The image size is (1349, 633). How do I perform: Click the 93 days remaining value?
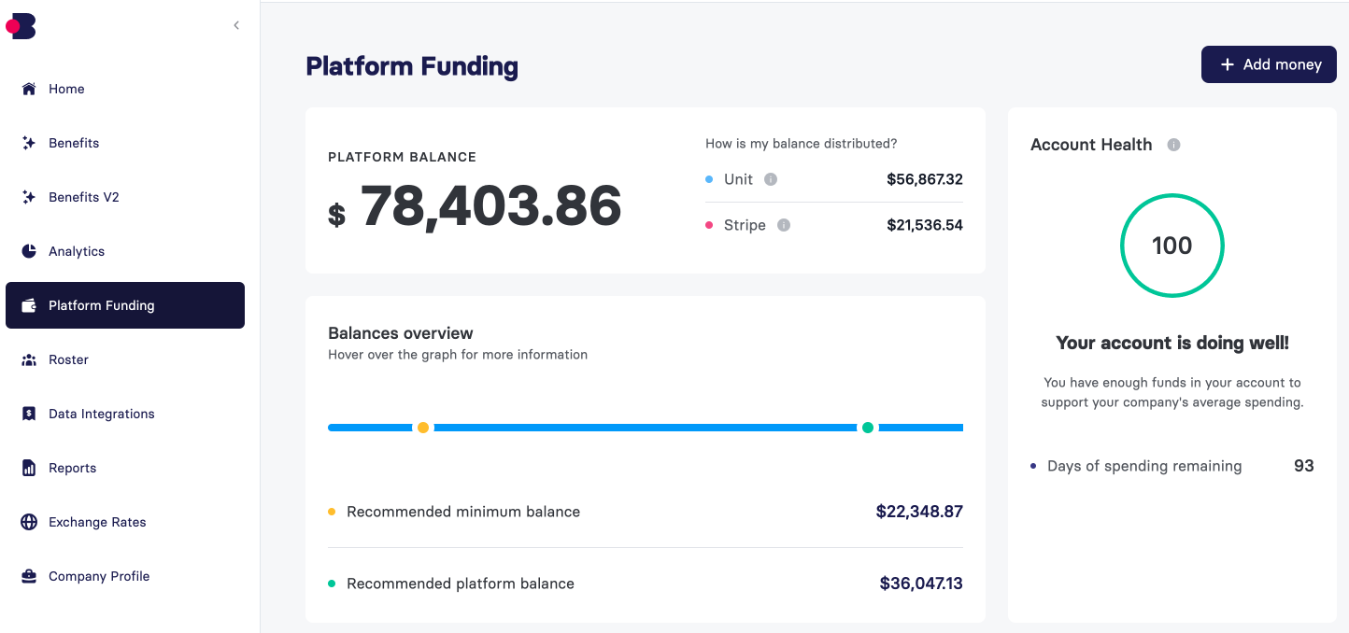[1304, 466]
